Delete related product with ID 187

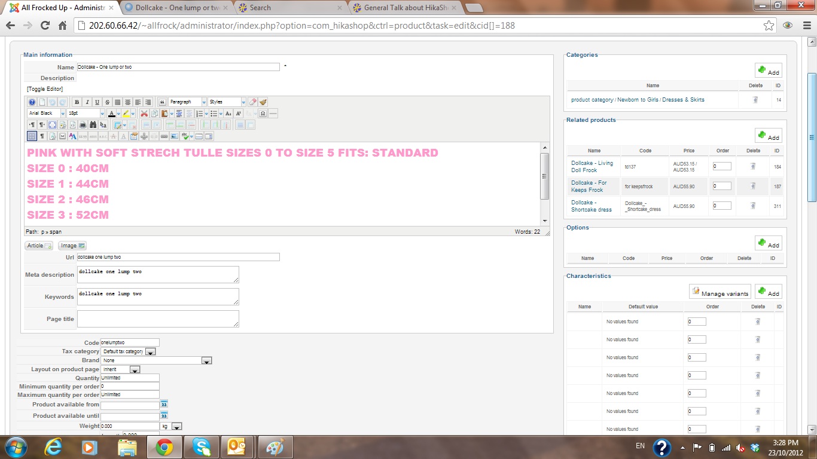pos(753,186)
